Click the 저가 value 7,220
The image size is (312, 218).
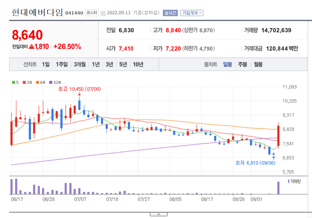click(x=173, y=48)
